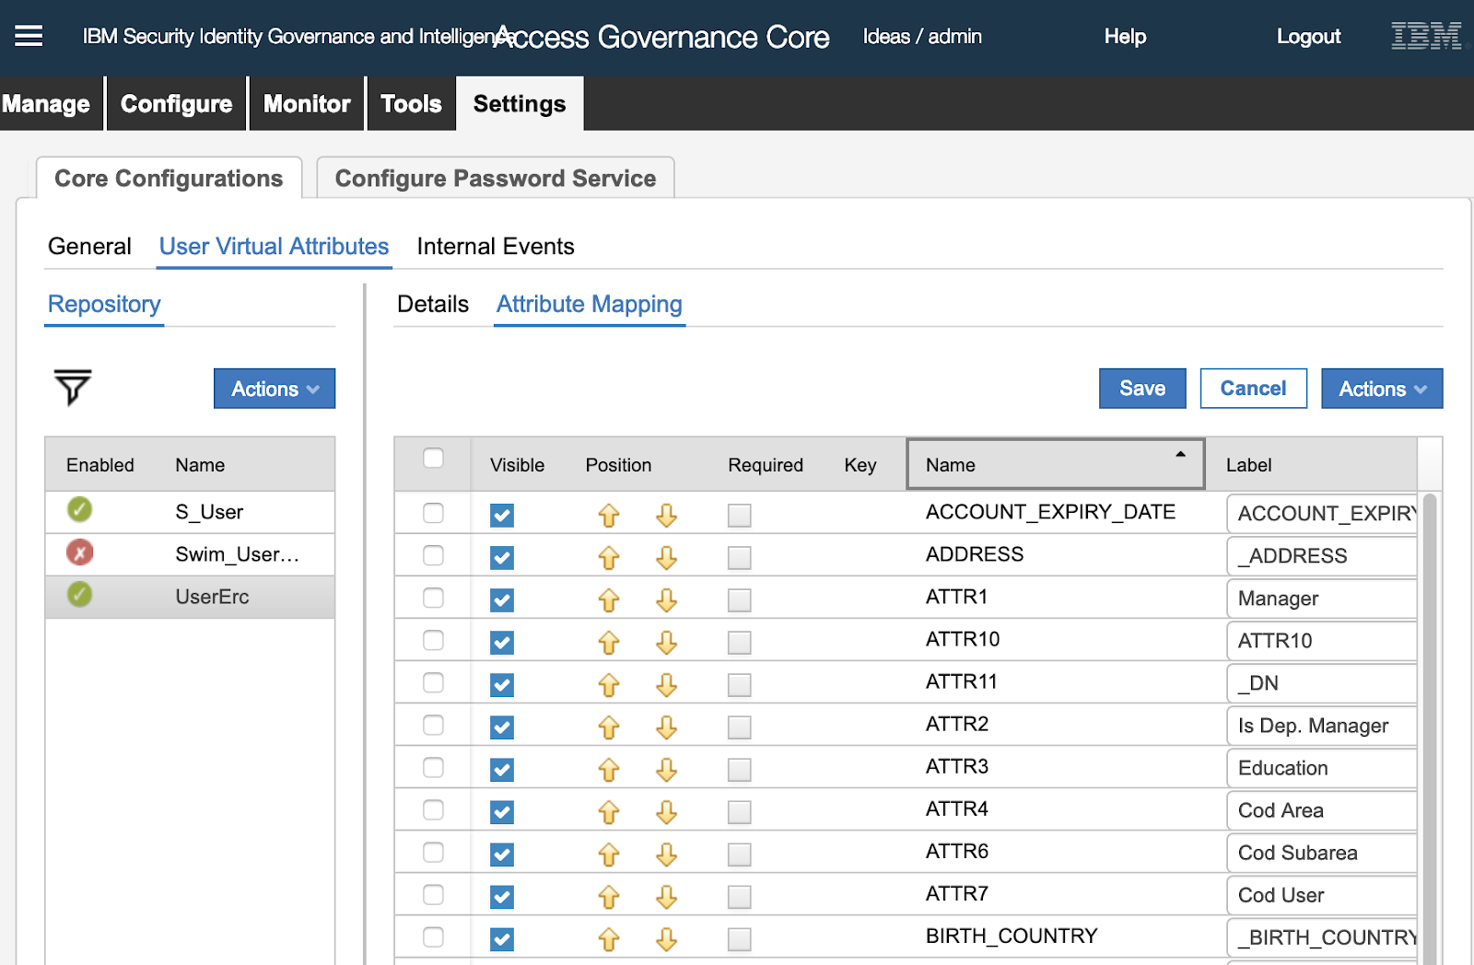Move ATTR7 row down

coord(667,896)
